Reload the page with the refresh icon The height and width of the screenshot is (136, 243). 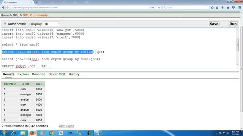(159, 8)
